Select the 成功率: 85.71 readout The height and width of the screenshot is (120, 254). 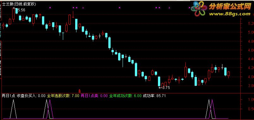coord(154,96)
